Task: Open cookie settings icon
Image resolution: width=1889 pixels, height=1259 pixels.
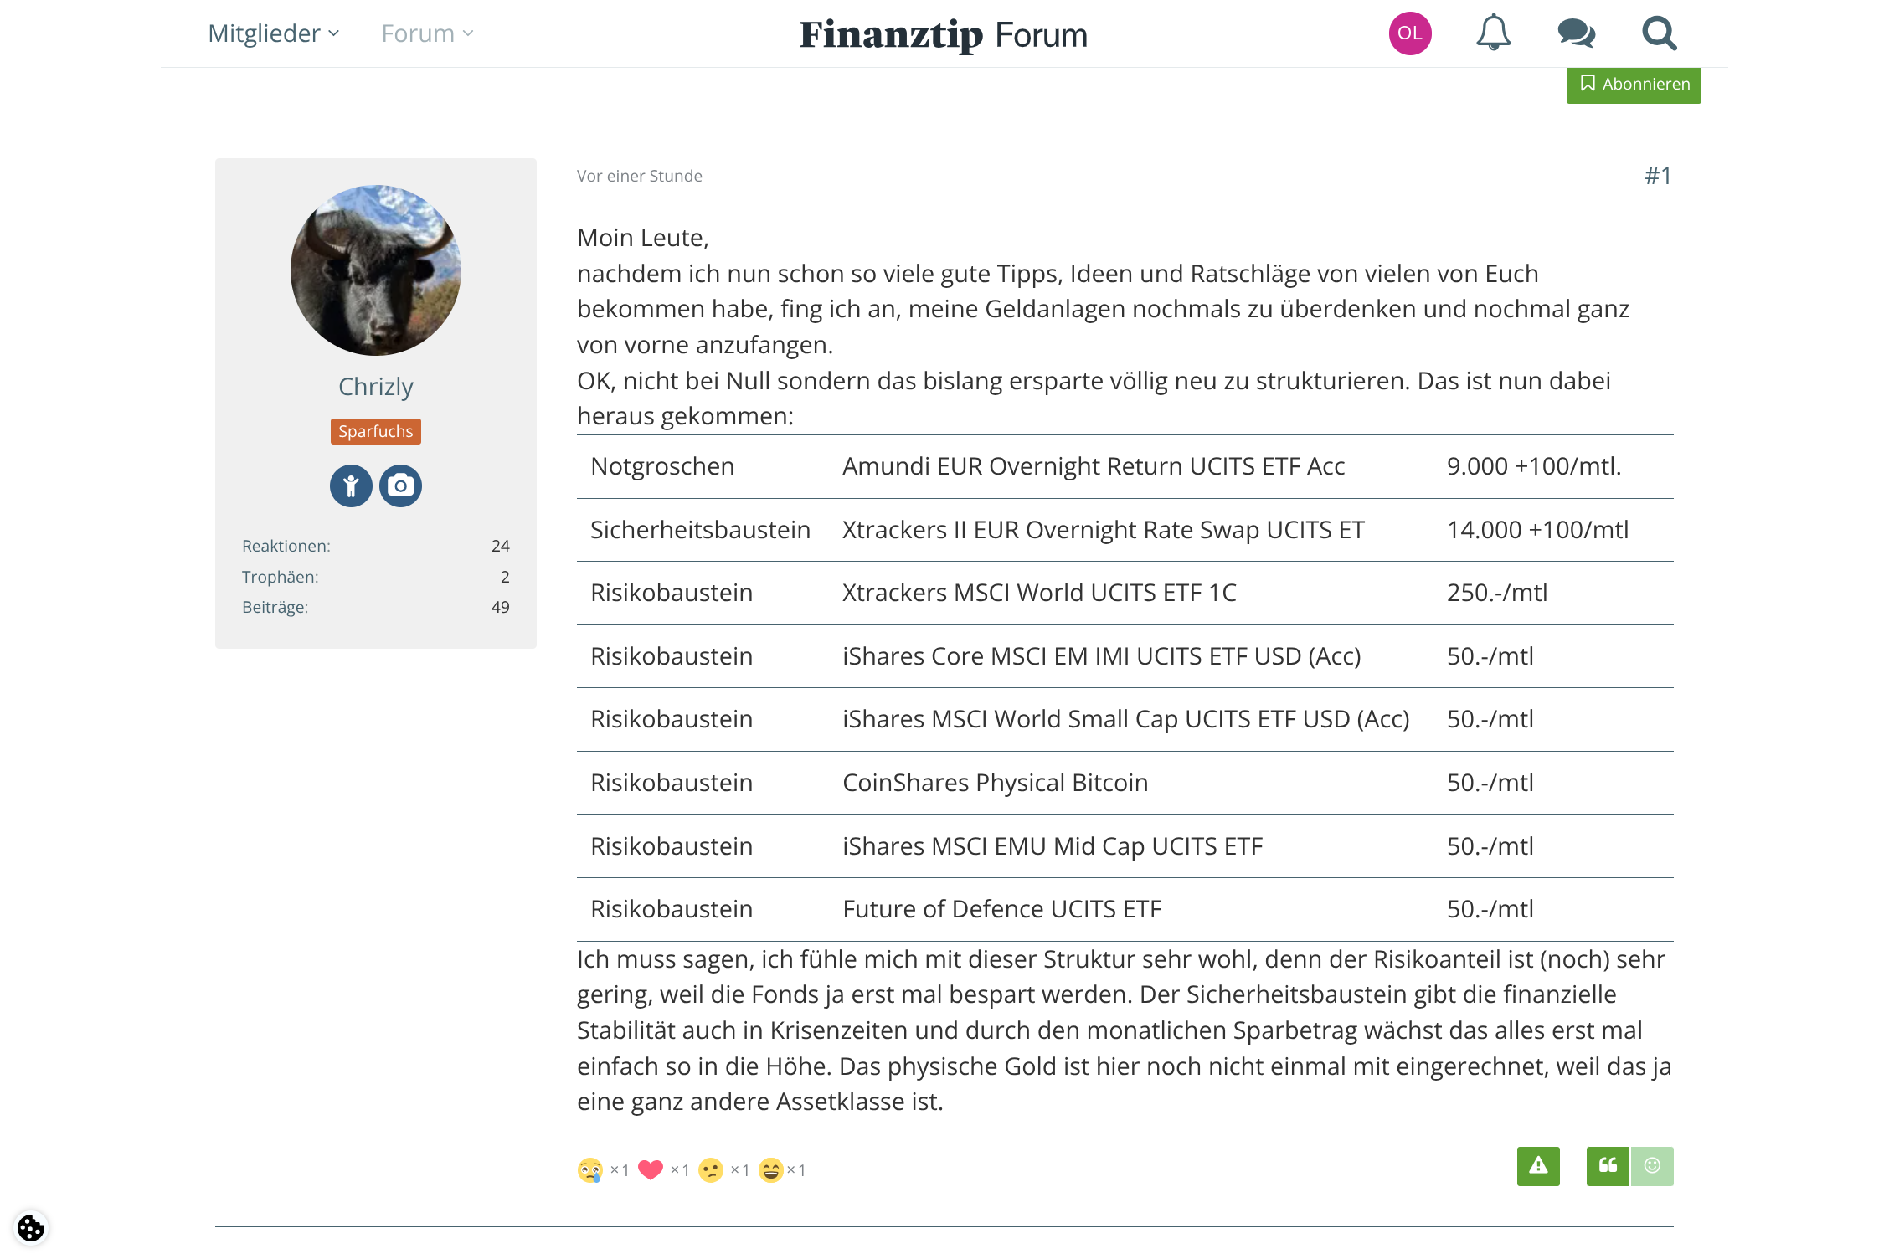Action: pos(31,1228)
